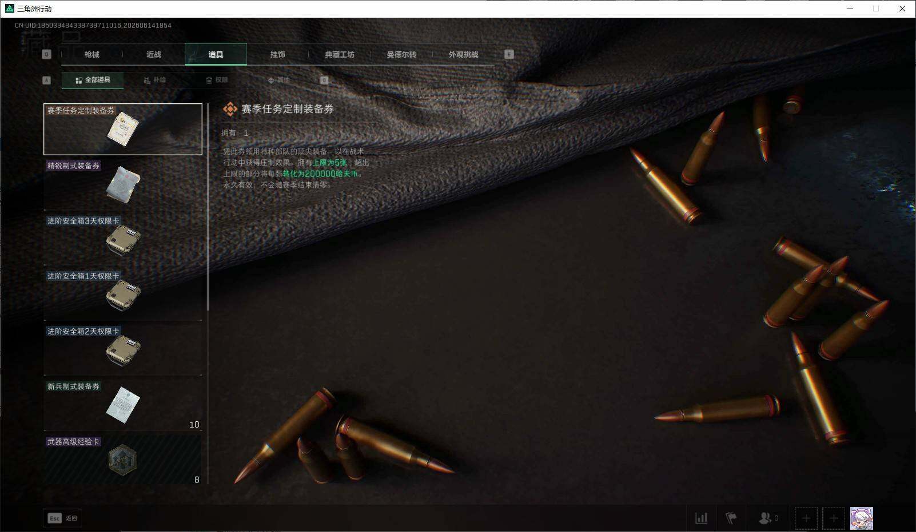Filter items by 其他
The width and height of the screenshot is (916, 532).
click(279, 80)
